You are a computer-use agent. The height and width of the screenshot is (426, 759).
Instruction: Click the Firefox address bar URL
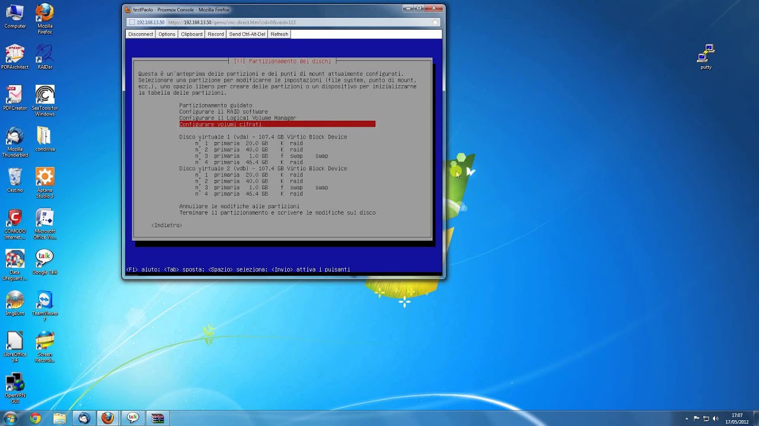[x=231, y=22]
